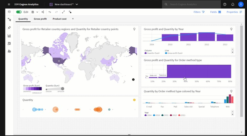Open the Pin panel in left sidebar
This screenshot has width=247, height=136.
(9, 28)
